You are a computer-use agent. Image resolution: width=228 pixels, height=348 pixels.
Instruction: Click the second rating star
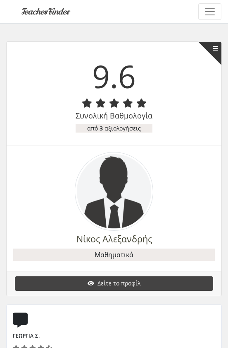[x=100, y=103]
